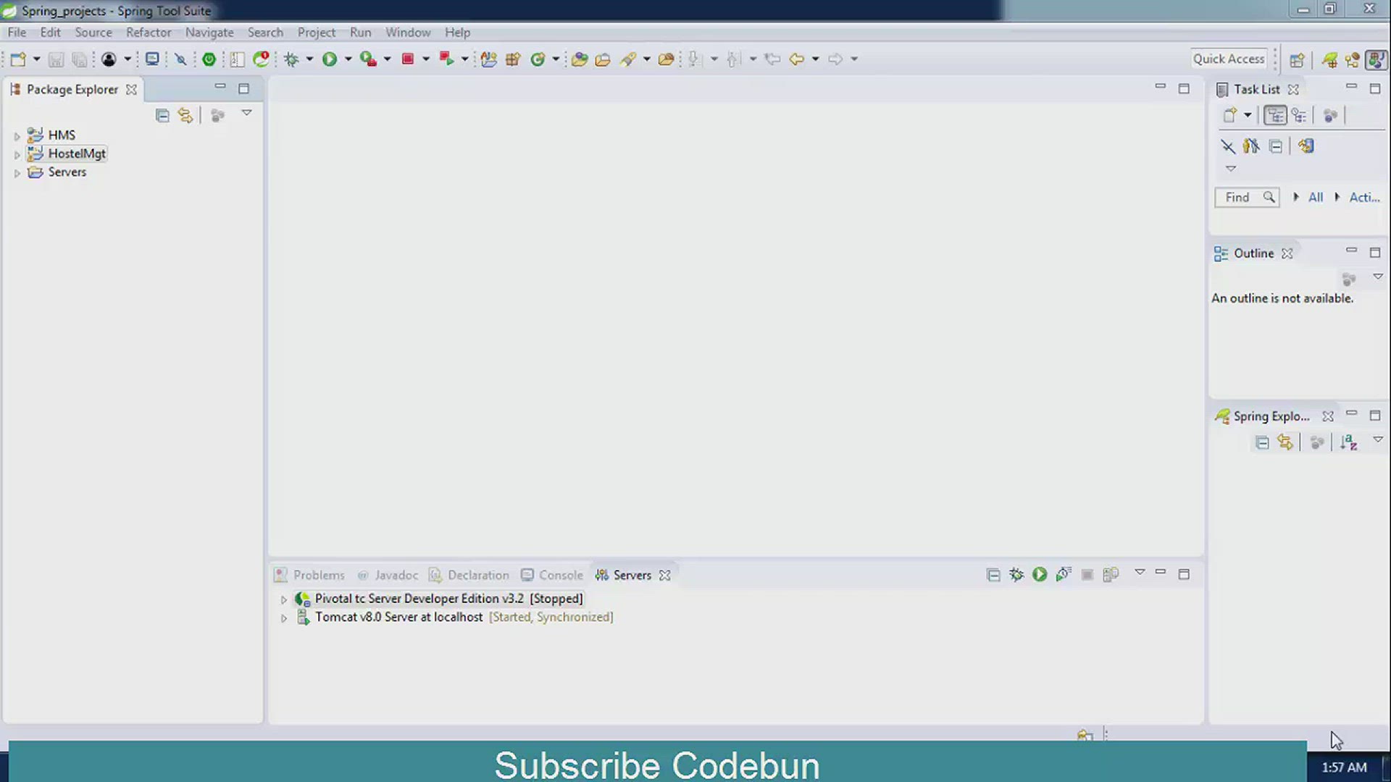Screen dimensions: 1391x782
Task: Open the Source menu
Action: pyautogui.click(x=93, y=33)
